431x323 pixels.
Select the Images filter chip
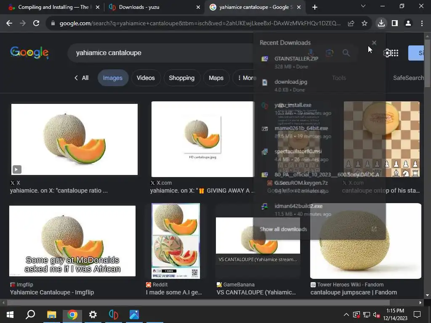coord(113,78)
